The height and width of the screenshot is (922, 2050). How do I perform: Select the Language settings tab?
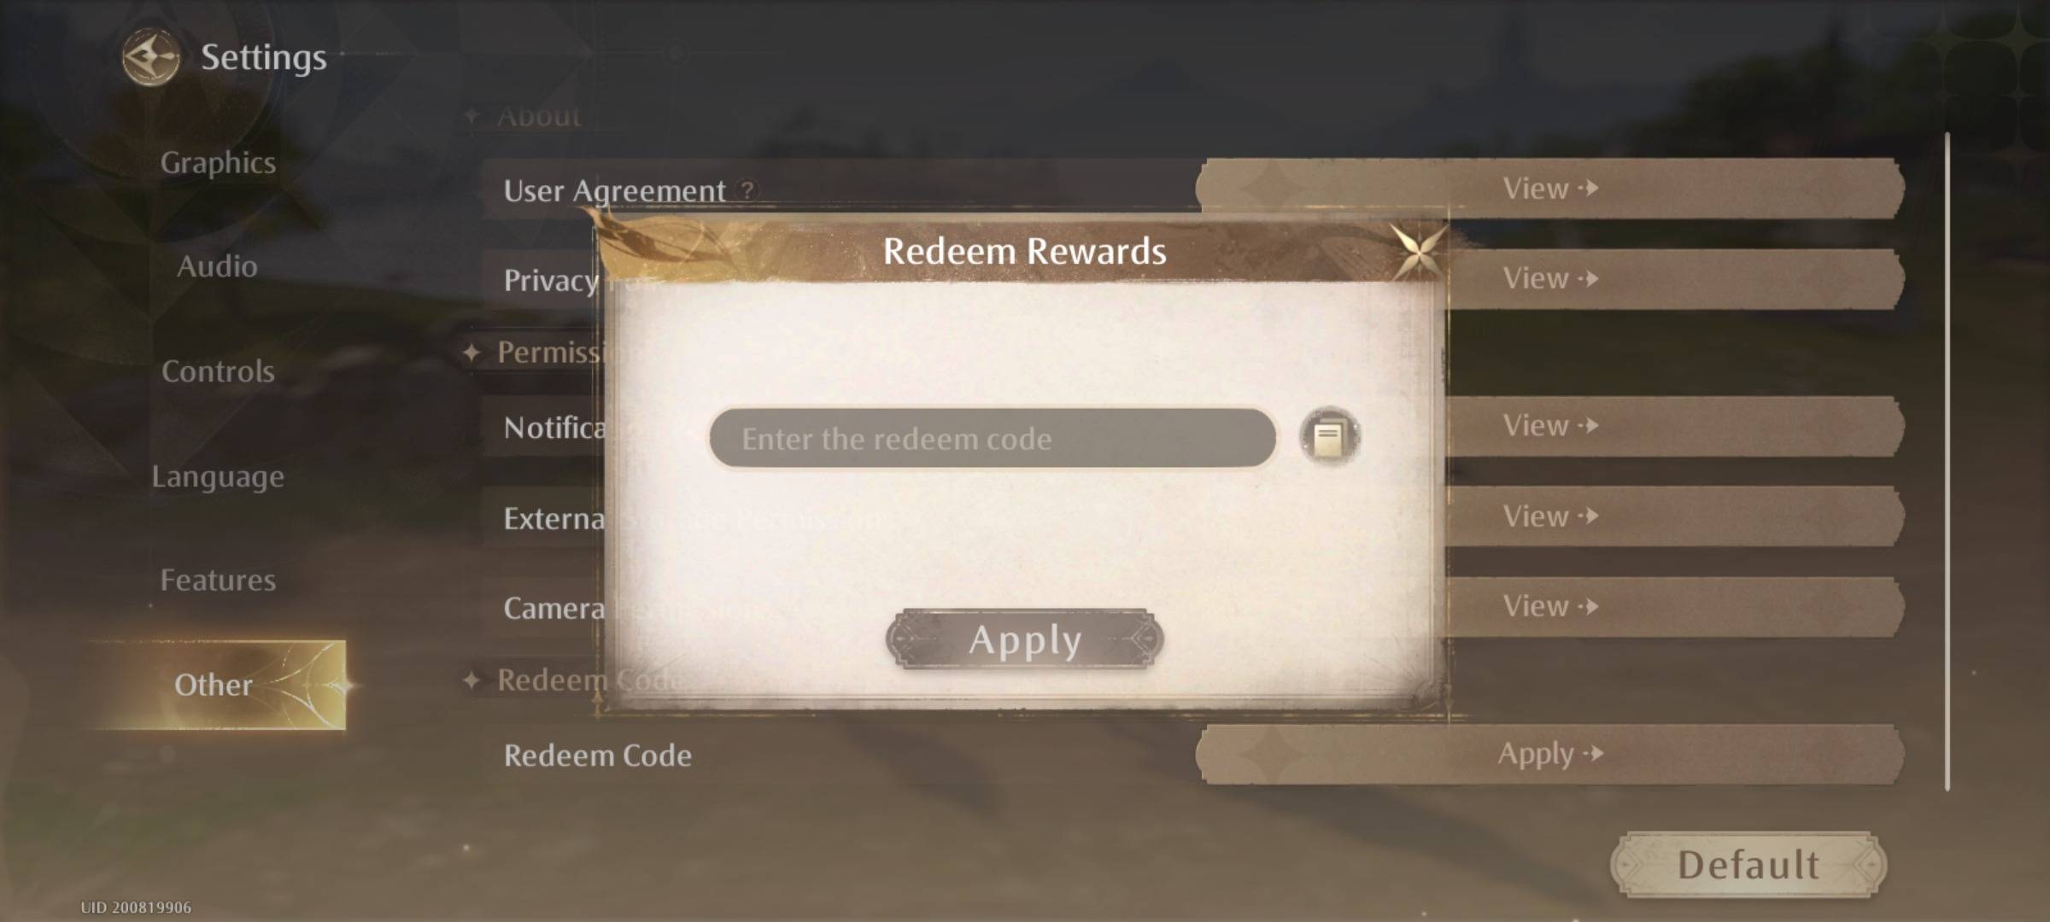214,476
